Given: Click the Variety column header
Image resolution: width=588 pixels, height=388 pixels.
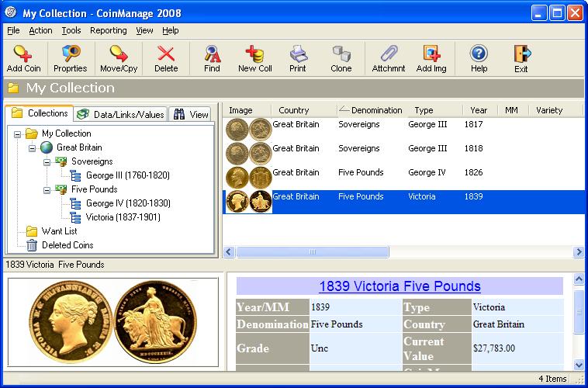Looking at the screenshot, I should [x=556, y=110].
